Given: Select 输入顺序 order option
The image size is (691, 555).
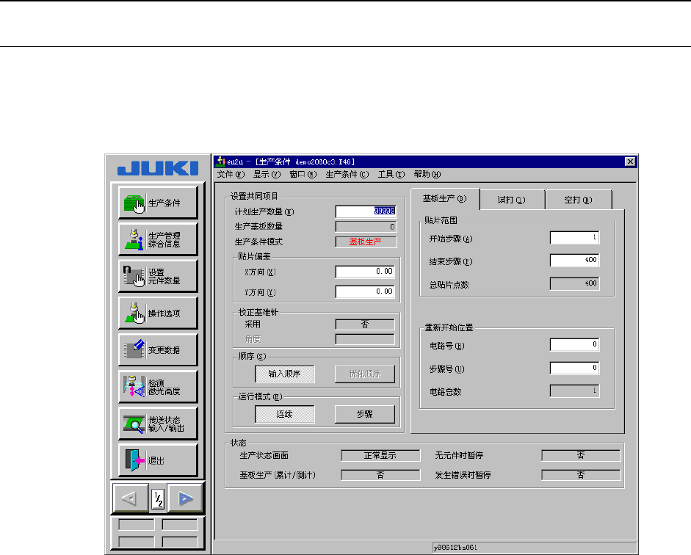Looking at the screenshot, I should [285, 374].
